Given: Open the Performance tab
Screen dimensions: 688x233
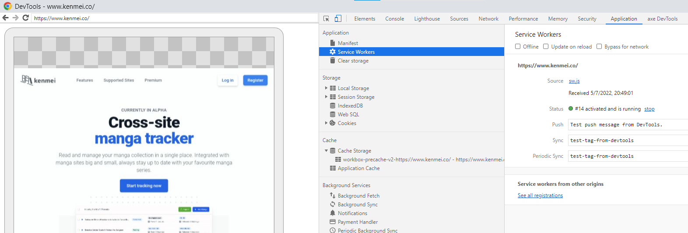Looking at the screenshot, I should click(x=523, y=19).
